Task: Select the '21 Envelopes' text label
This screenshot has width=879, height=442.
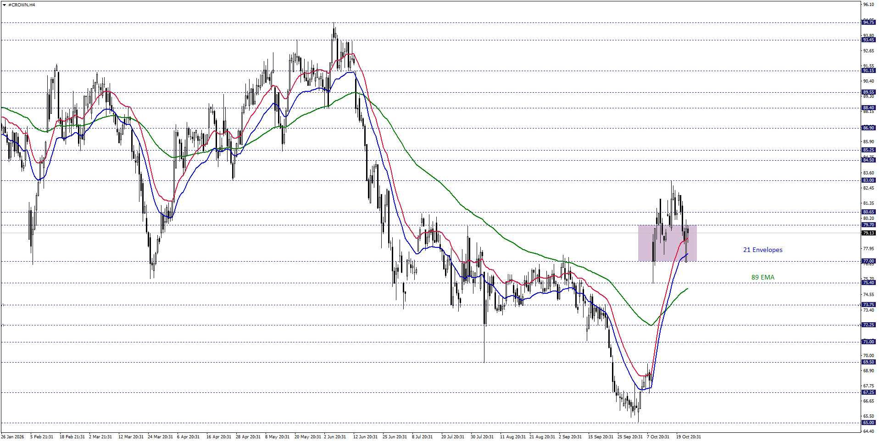Action: (x=762, y=250)
